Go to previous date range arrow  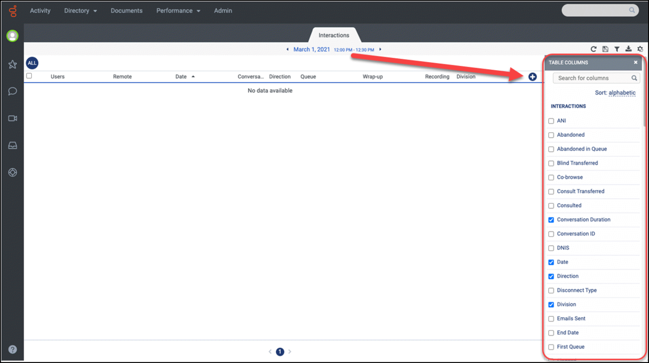[x=287, y=50]
